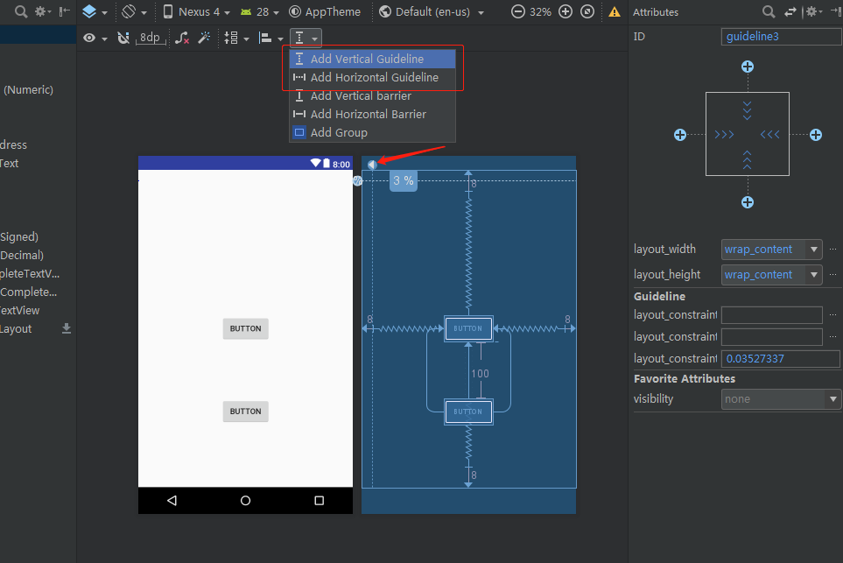Open the screen orientation dropdown
Viewport: 843px width, 563px height.
[x=134, y=11]
